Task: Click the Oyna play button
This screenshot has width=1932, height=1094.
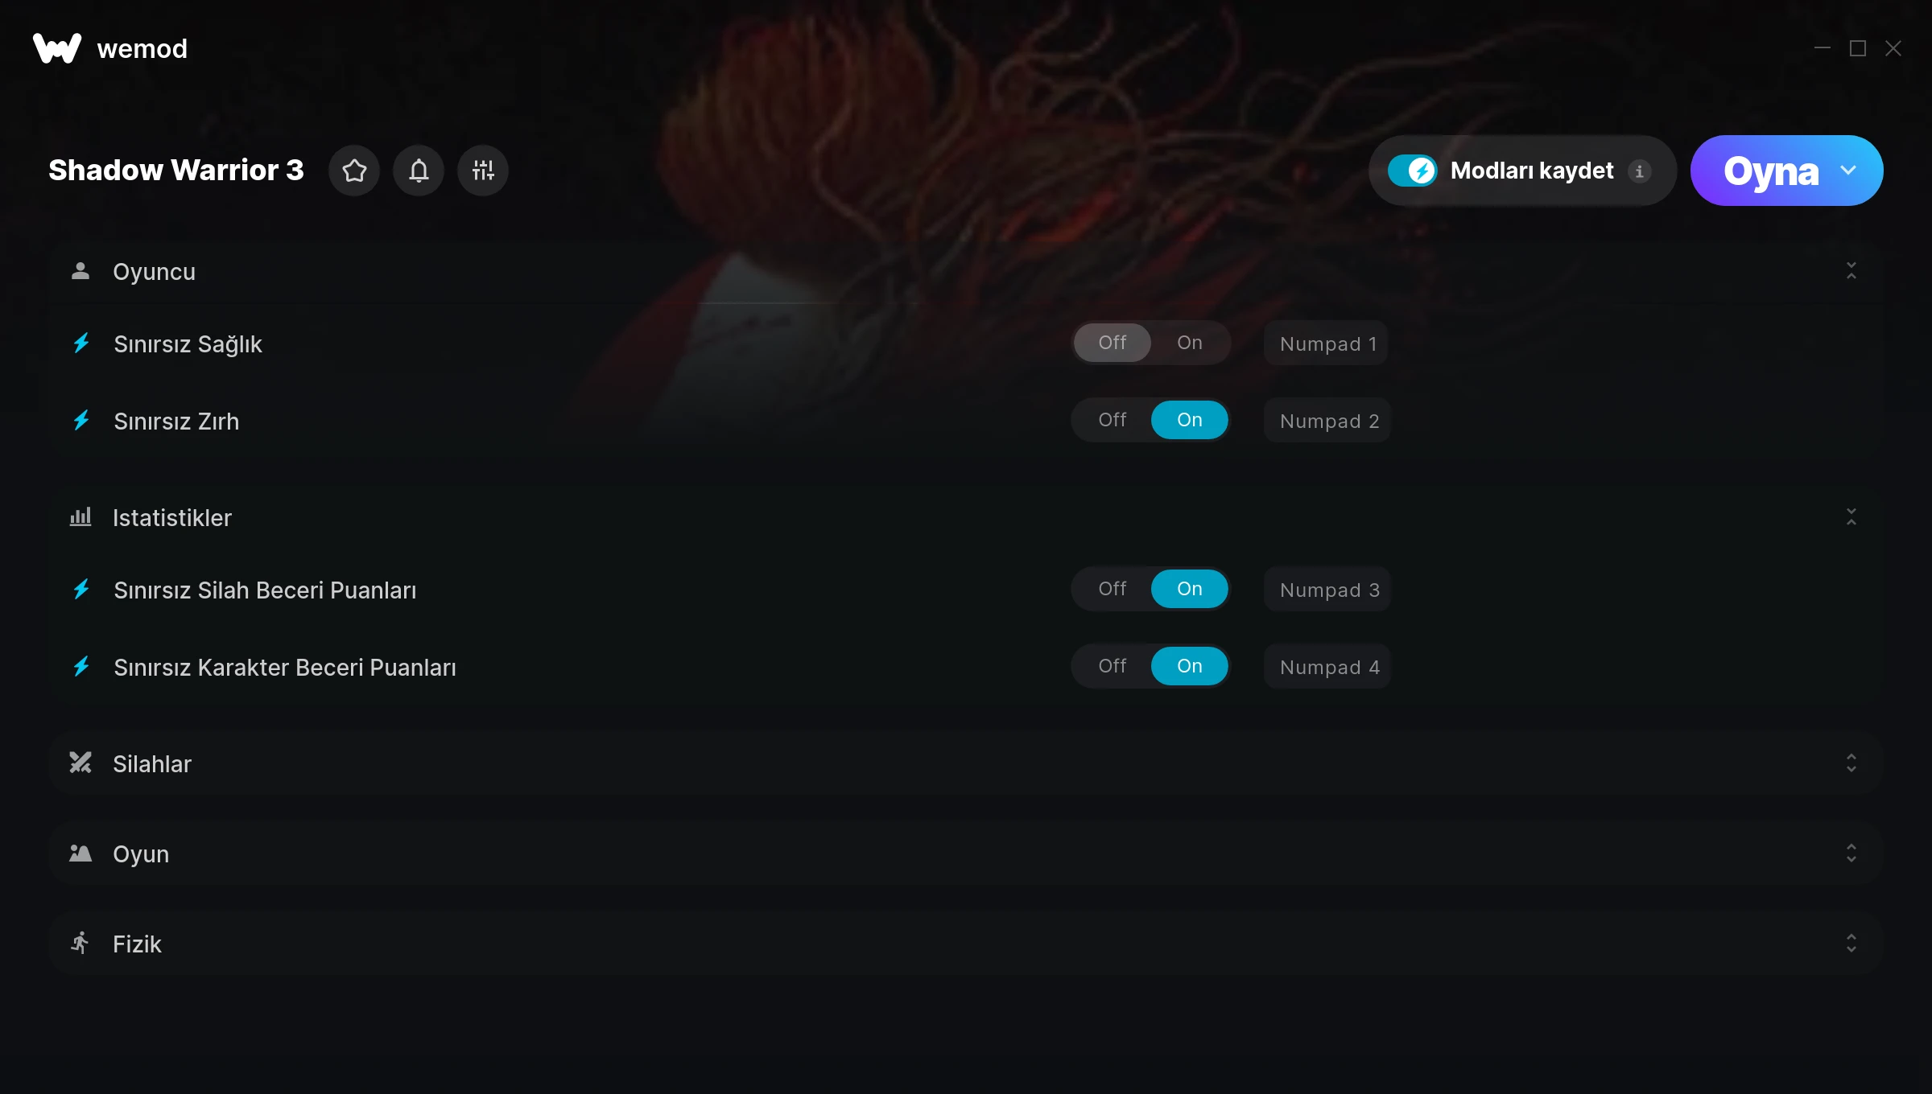Action: tap(1770, 171)
